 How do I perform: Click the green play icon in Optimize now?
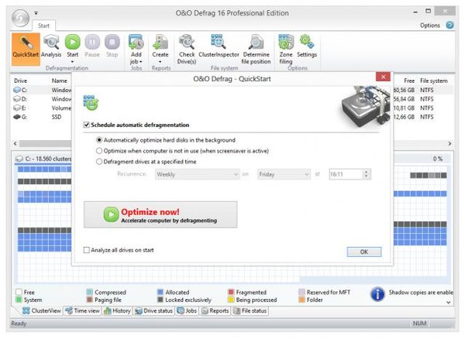pos(111,214)
